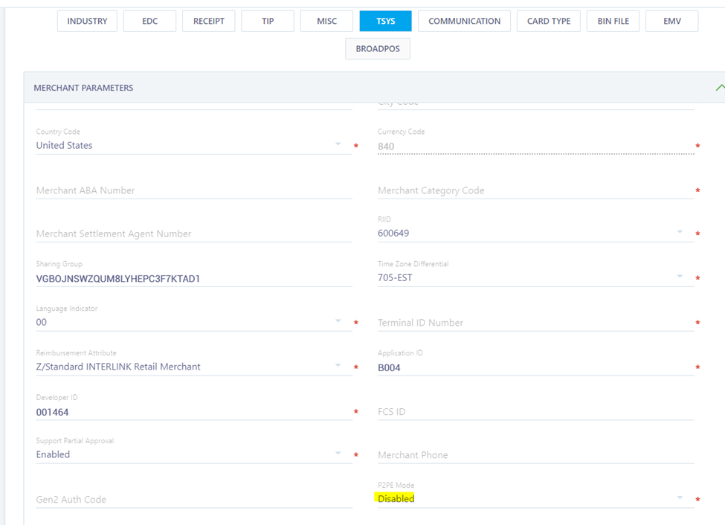
Task: Focus the Terminal ID Number field
Action: point(536,323)
